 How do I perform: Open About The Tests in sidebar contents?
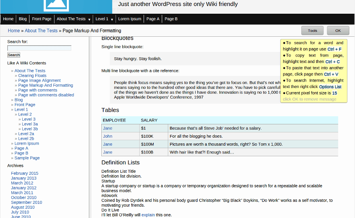click(30, 71)
